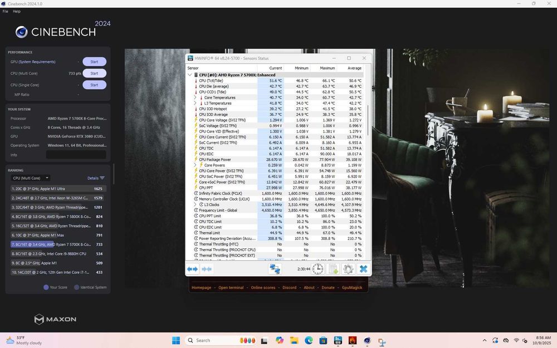
Task: Click the Wi-Fi network tray icon
Action: [x=516, y=341]
